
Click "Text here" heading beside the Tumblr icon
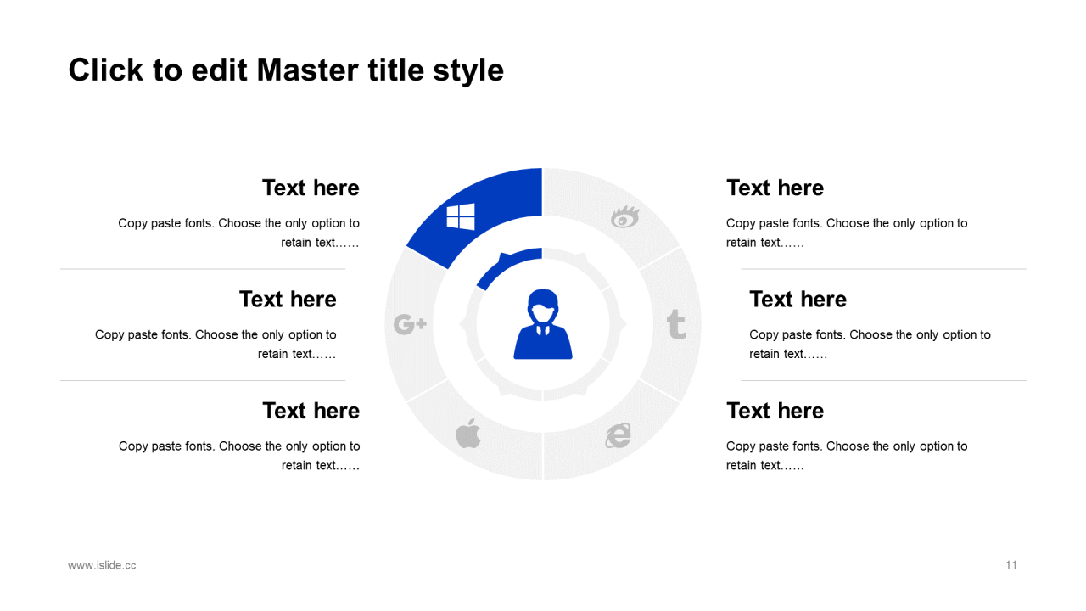tap(798, 299)
